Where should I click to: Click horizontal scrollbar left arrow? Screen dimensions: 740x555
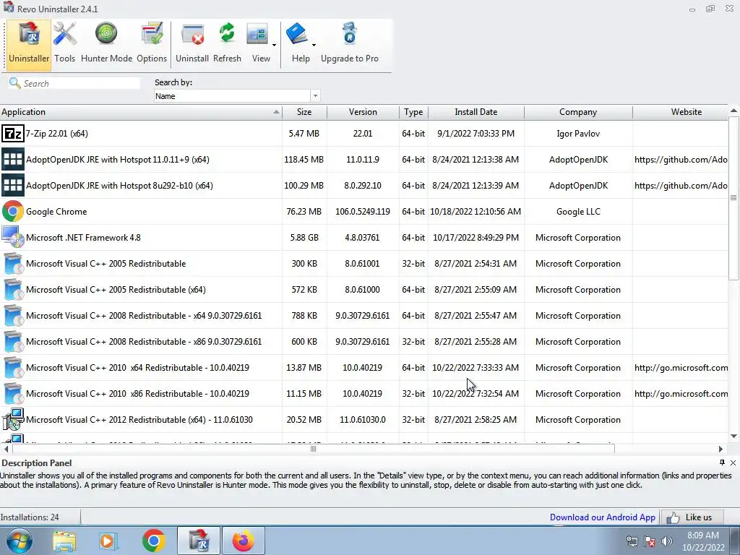click(6, 449)
